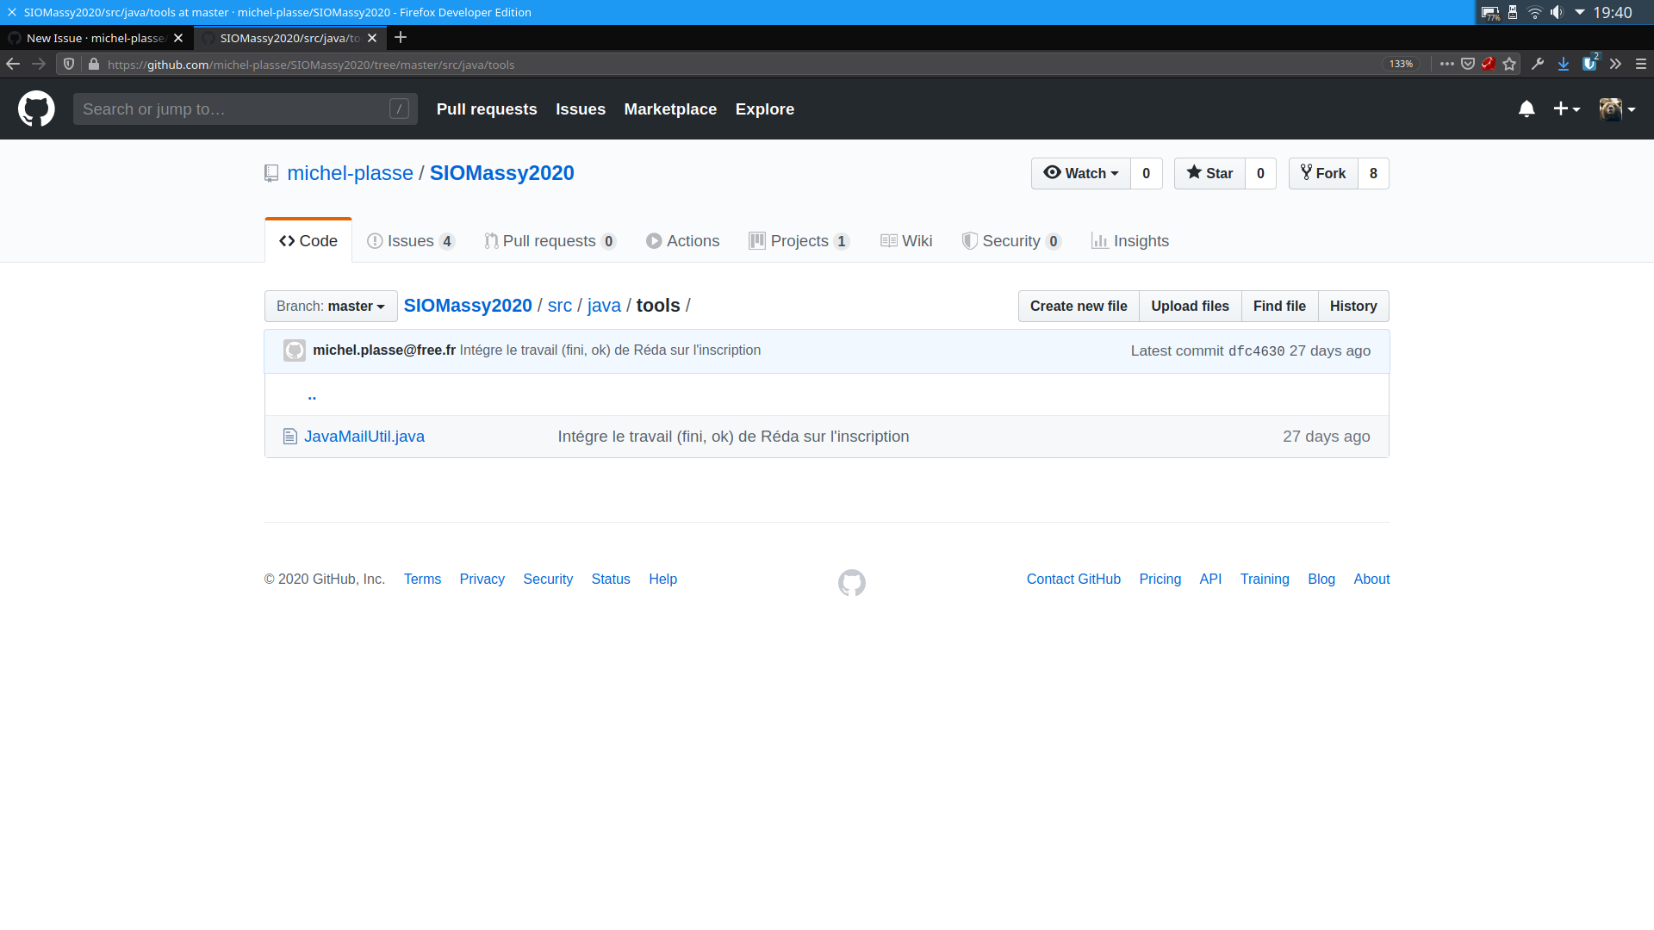Watch the SIOMassy2020 repository
Image resolution: width=1654 pixels, height=930 pixels.
(1079, 173)
